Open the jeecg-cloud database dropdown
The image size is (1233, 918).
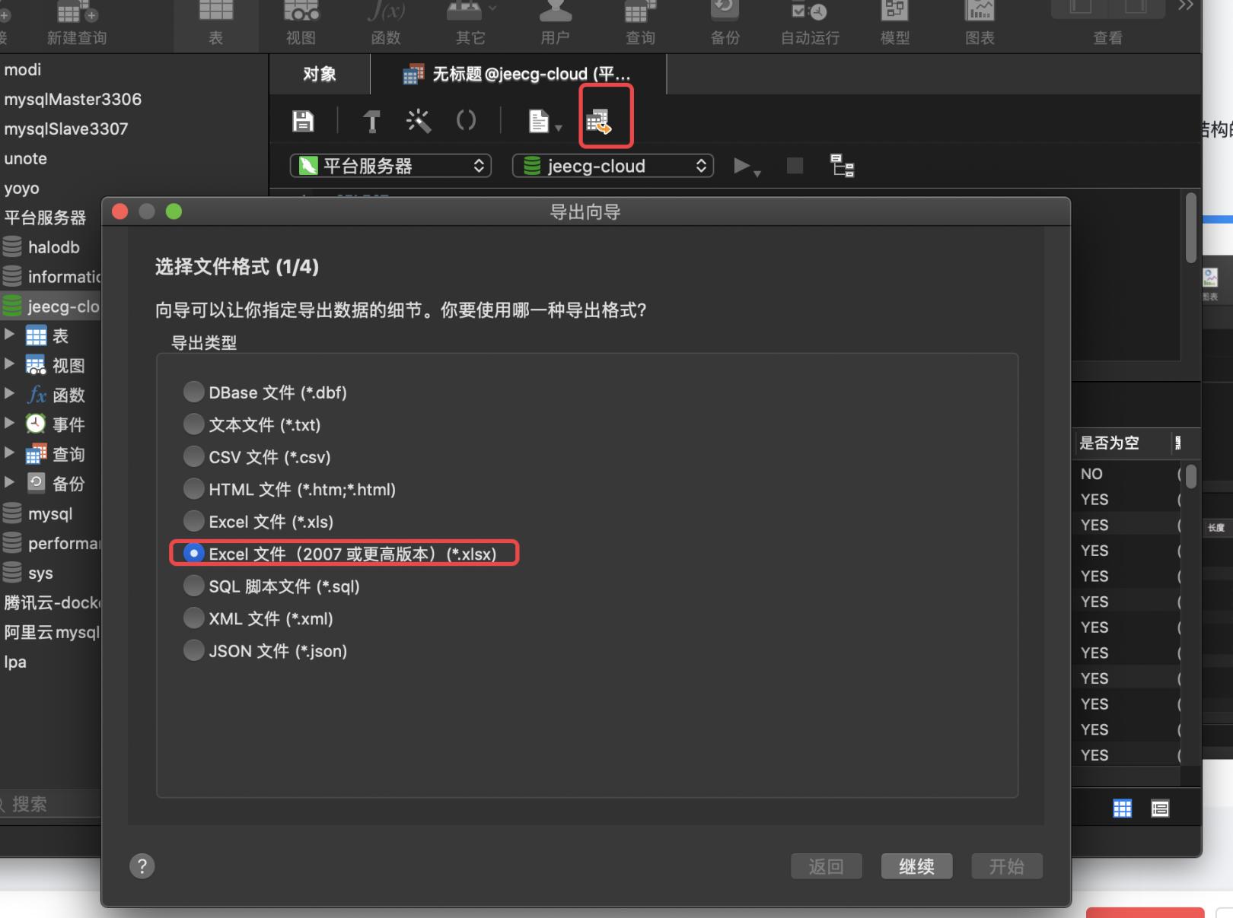point(613,166)
